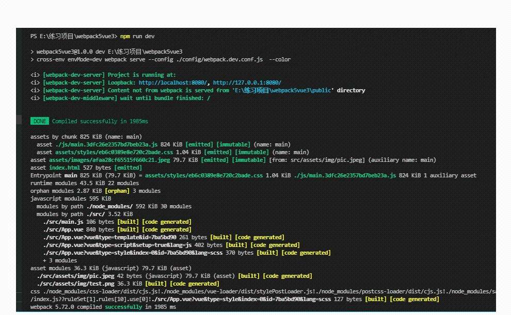The image size is (511, 315).
Task: Click the css-loader path line starting with 'css'
Action: click(x=263, y=292)
